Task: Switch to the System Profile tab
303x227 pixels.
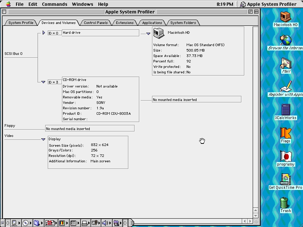Action: click(21, 23)
